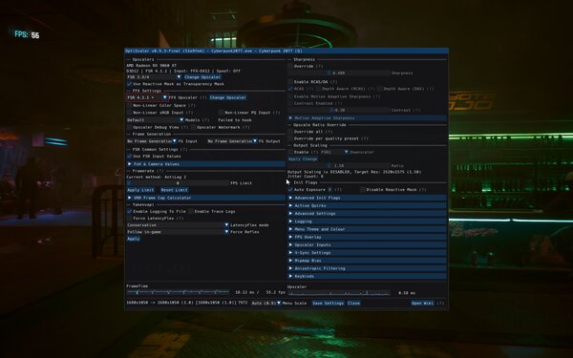
Task: Expand Anisotropic Filtering section
Action: (367, 268)
